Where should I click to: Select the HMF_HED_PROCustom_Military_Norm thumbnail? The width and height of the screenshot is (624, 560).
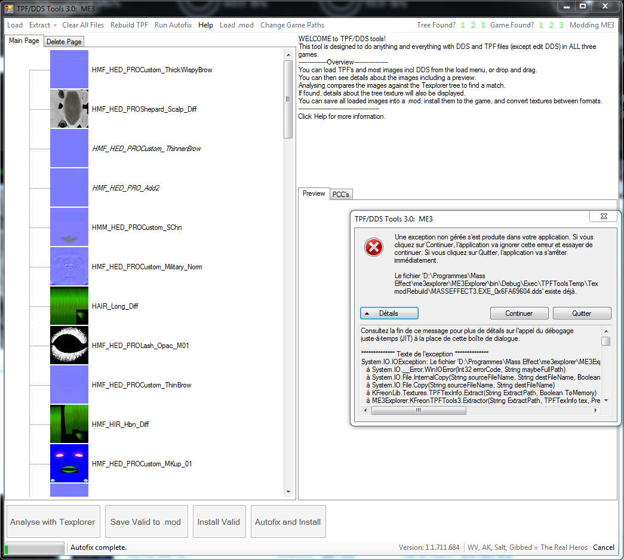[69, 266]
